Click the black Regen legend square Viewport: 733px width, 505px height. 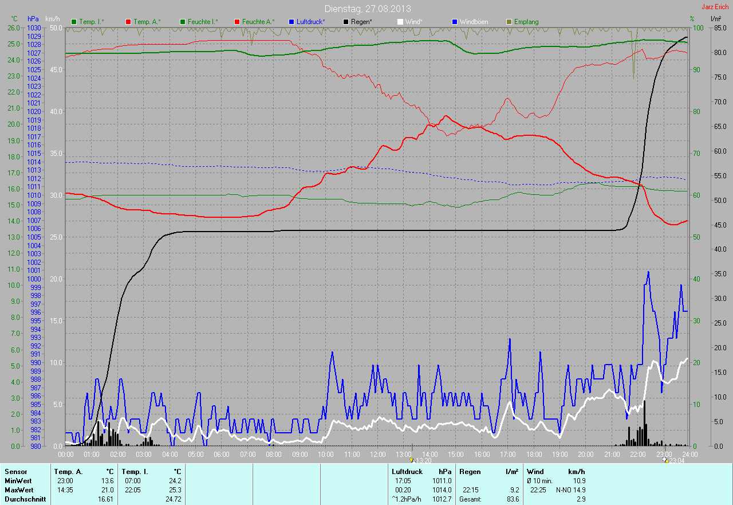pyautogui.click(x=346, y=22)
